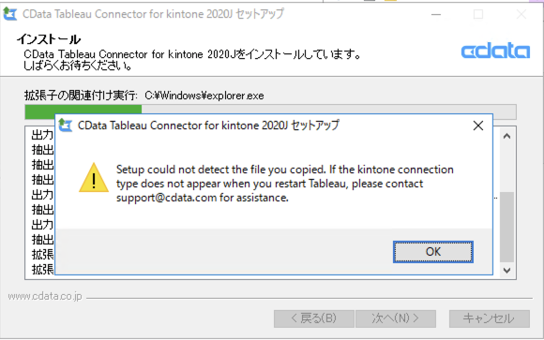
Task: Click OK in the warning dialog
Action: coord(433,252)
